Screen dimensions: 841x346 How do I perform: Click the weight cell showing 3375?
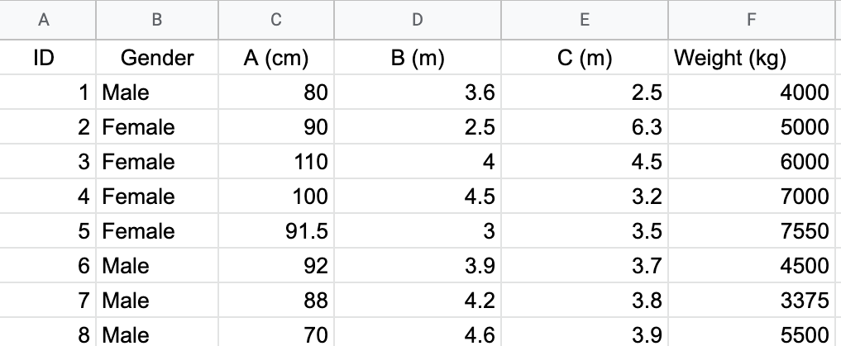coord(753,301)
